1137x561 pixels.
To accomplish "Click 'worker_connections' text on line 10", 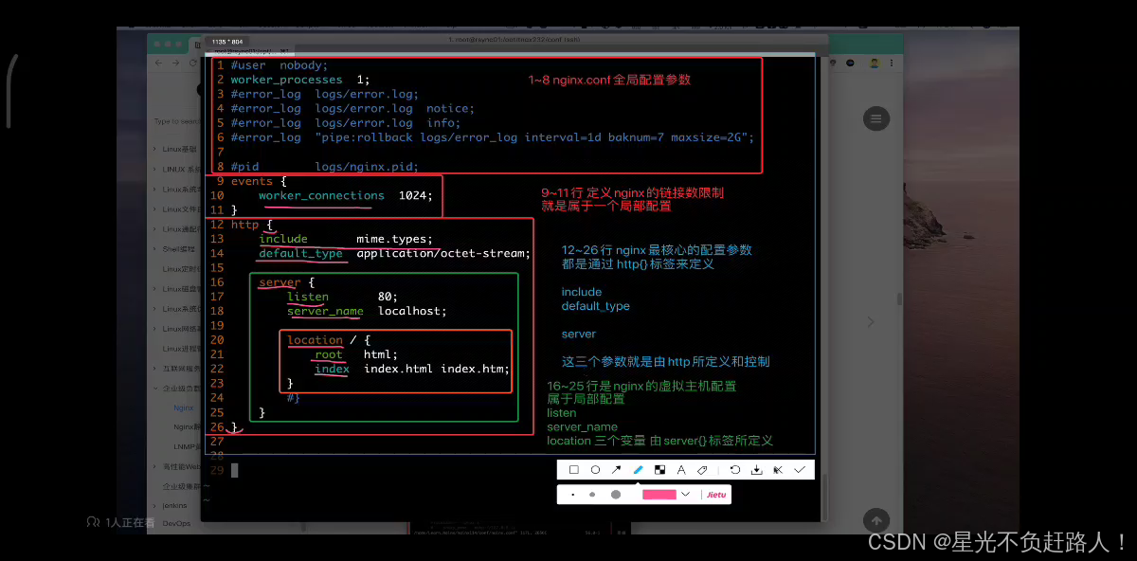I will tap(321, 195).
